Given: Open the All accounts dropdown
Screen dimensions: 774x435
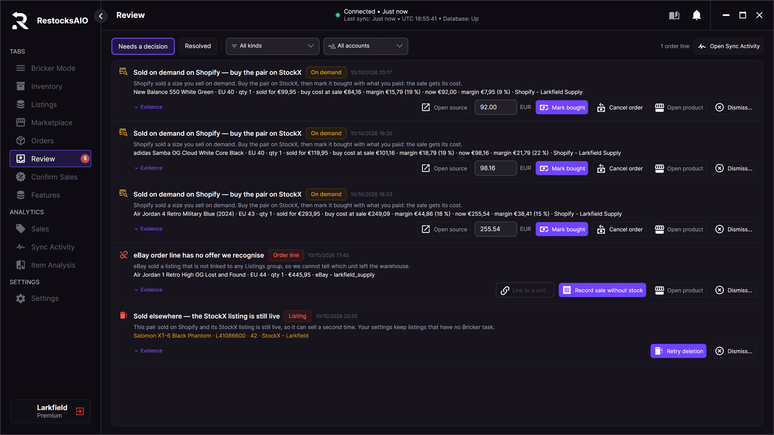Looking at the screenshot, I should (x=366, y=46).
